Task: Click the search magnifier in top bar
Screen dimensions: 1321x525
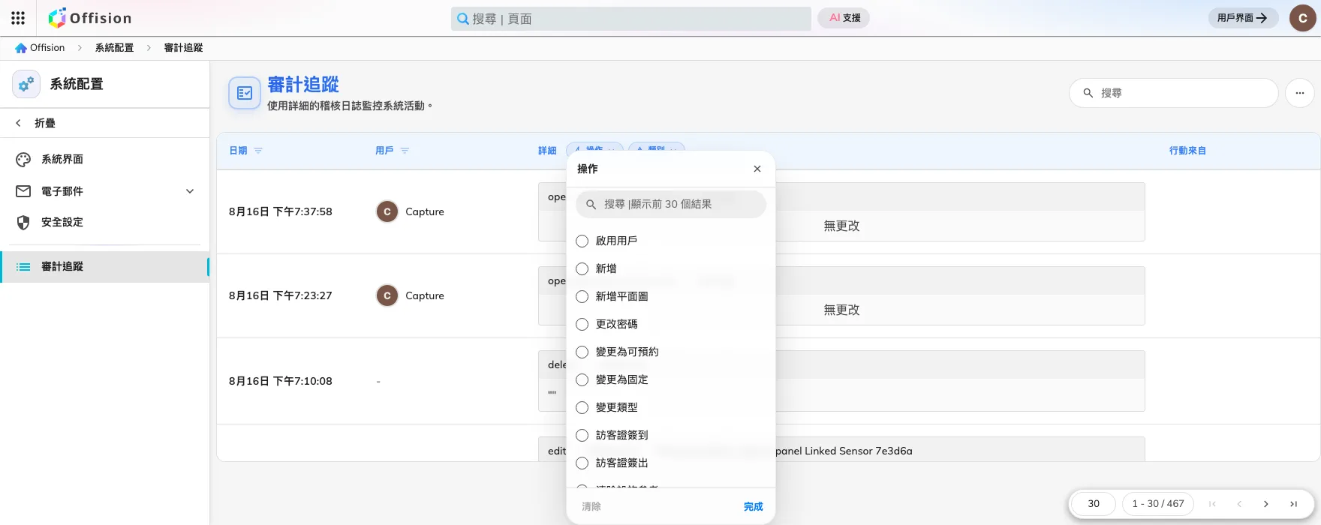Action: coord(463,19)
